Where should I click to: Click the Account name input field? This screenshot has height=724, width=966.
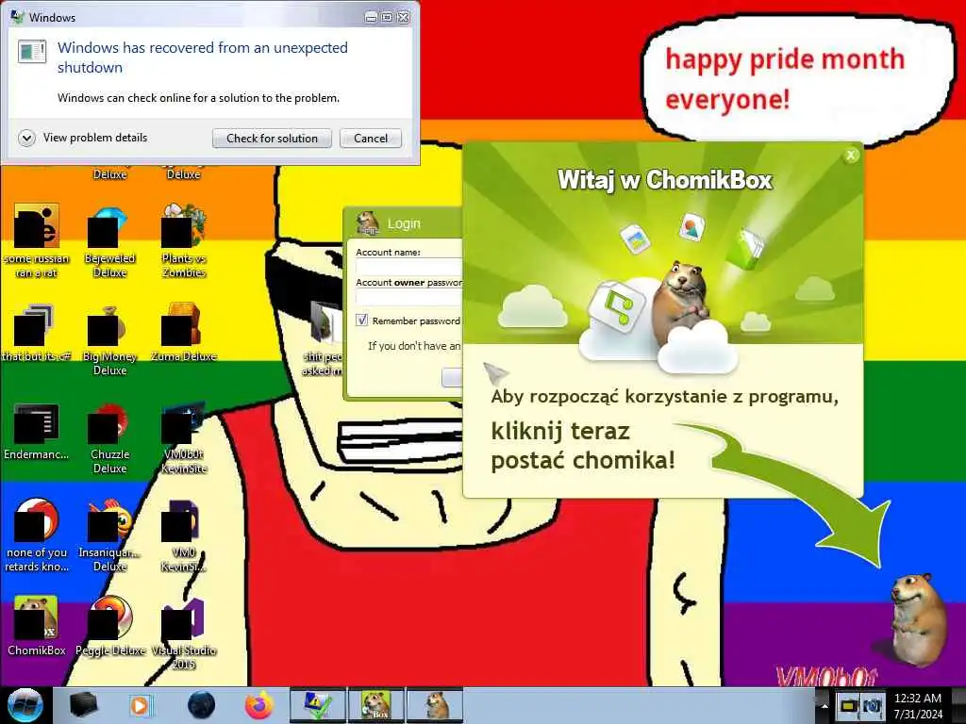pos(408,267)
